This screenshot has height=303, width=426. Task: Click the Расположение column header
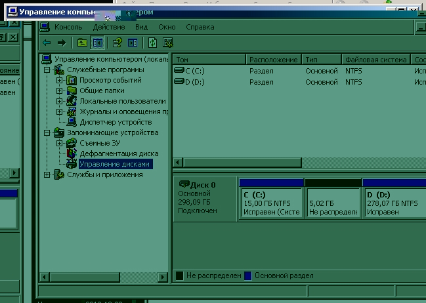[x=273, y=60]
